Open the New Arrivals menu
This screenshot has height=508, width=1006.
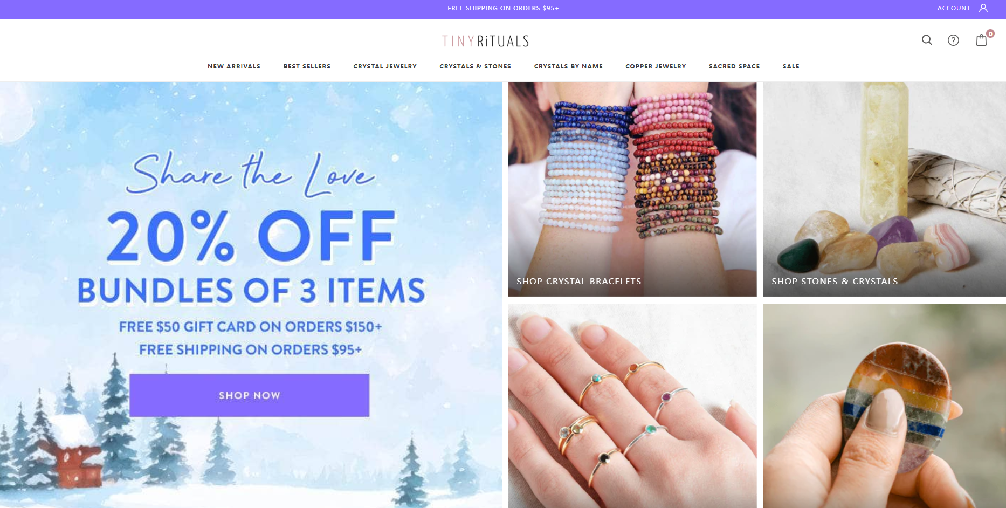234,66
